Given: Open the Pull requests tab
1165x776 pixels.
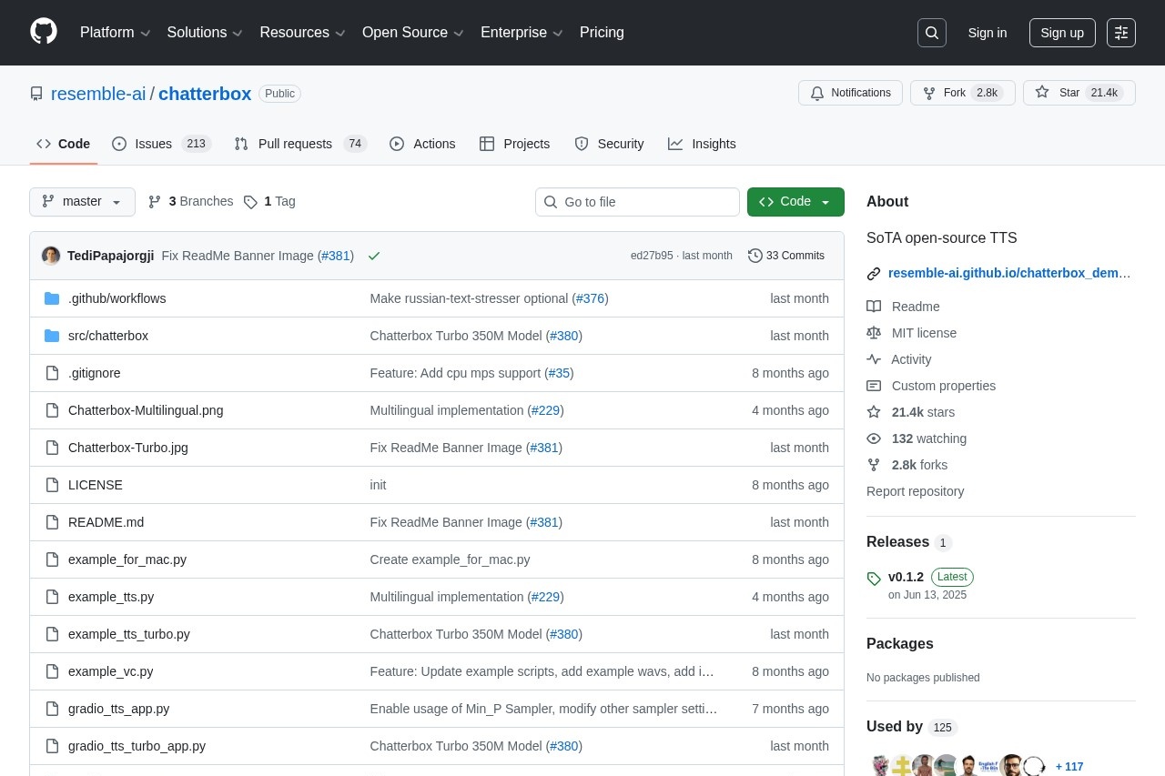Looking at the screenshot, I should (295, 144).
